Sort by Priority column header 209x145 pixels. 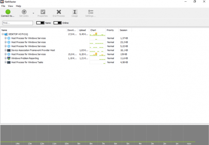(x=112, y=30)
